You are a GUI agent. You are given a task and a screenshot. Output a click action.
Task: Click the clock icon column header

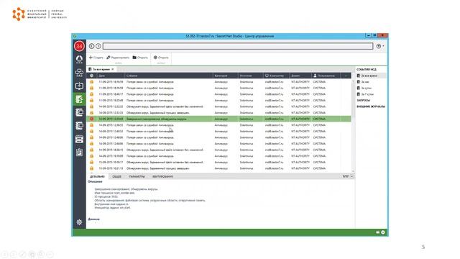click(x=91, y=76)
